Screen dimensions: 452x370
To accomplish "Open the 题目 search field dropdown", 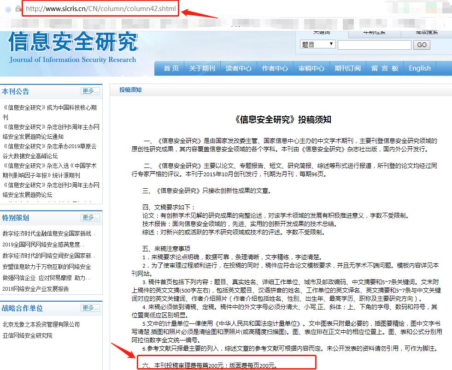I will point(318,45).
